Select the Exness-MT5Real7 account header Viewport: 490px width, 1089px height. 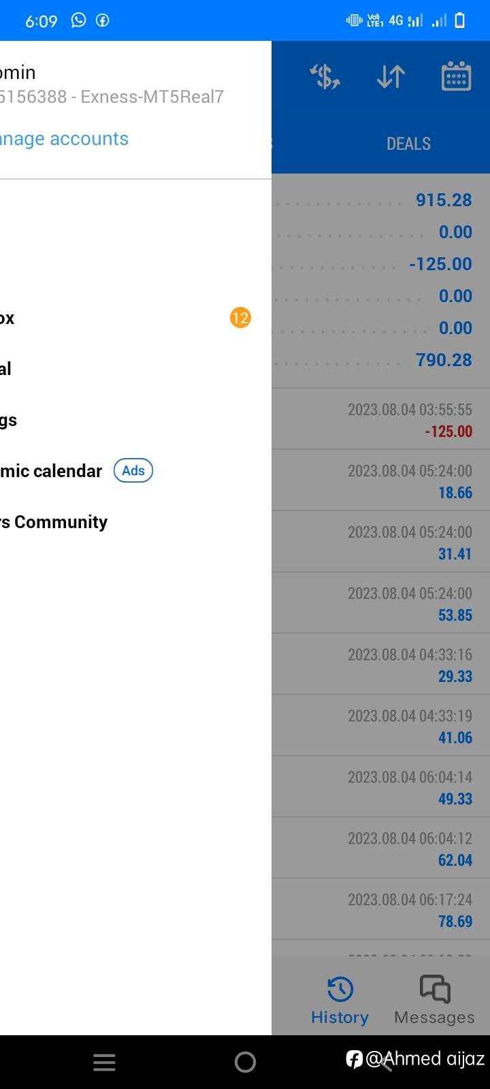pos(112,97)
